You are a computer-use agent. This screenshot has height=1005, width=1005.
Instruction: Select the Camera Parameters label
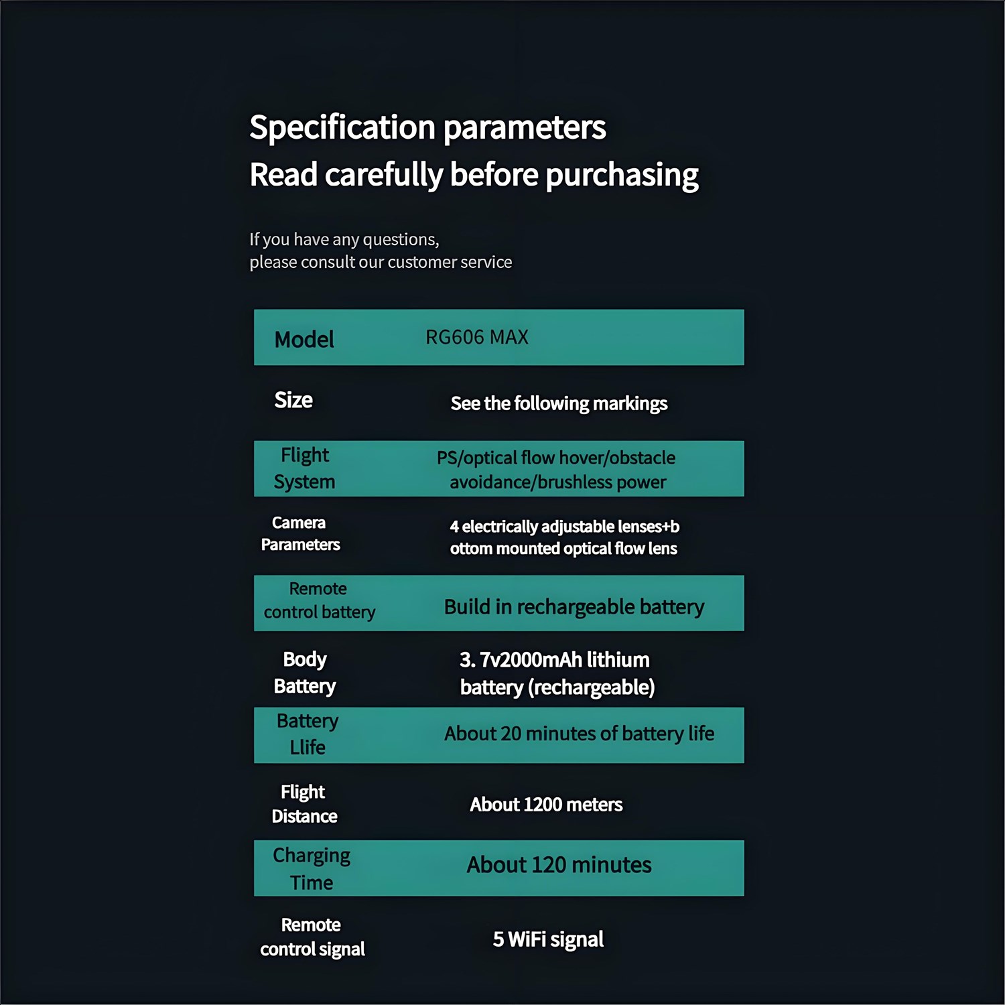click(300, 533)
